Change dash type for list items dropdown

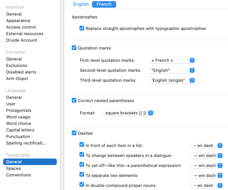click(x=207, y=145)
